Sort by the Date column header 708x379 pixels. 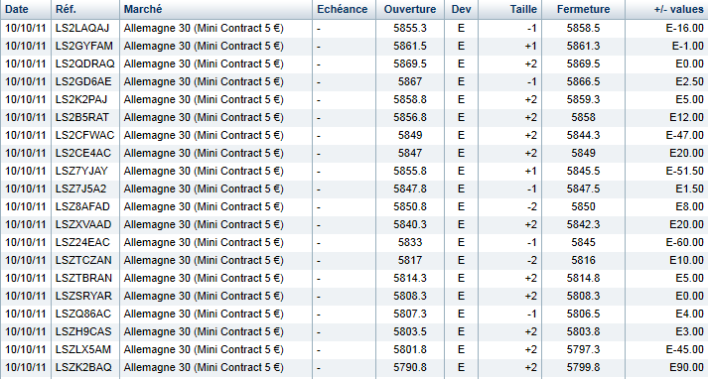coord(17,9)
